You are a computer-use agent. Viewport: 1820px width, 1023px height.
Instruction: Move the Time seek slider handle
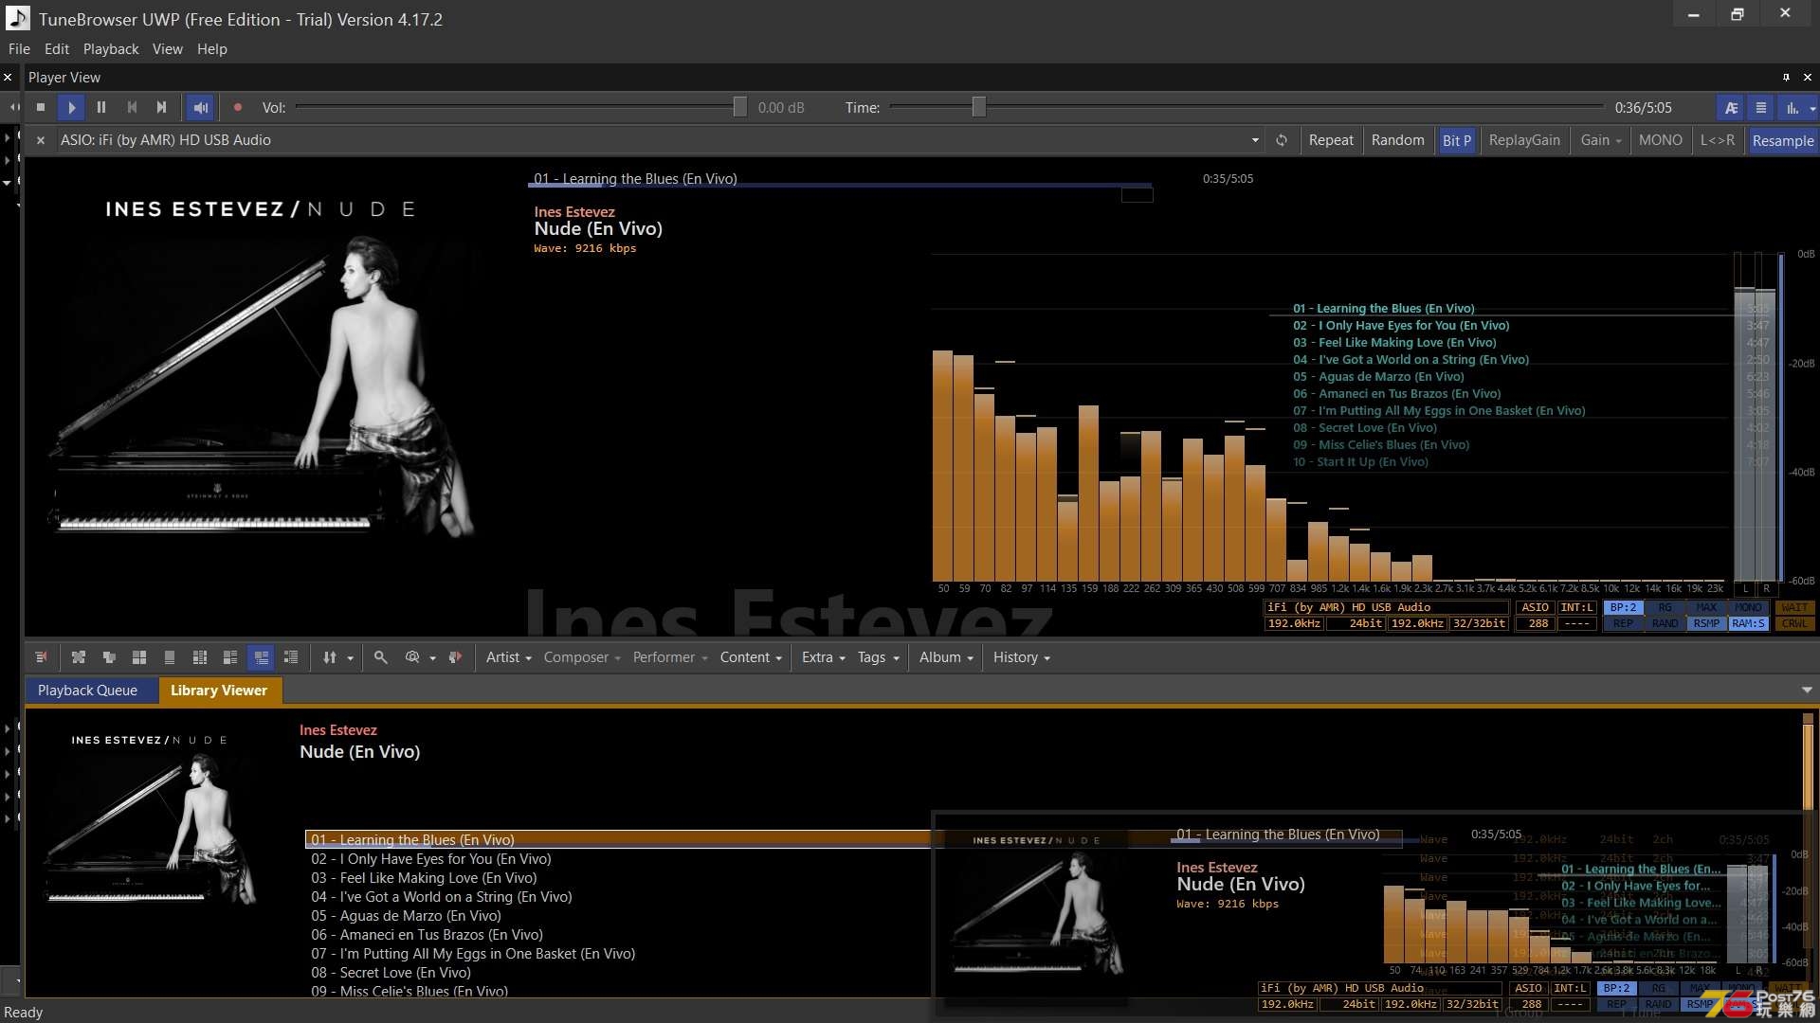(x=979, y=108)
